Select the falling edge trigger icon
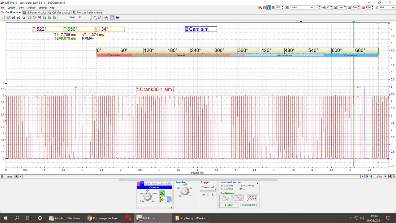Screen dimensions: 396x223 pyautogui.click(x=212, y=195)
